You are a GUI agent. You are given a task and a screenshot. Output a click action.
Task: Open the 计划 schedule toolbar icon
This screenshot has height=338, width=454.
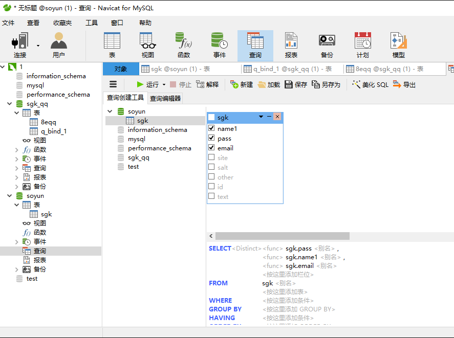click(363, 45)
